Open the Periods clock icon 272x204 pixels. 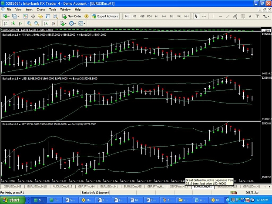coord(71,23)
